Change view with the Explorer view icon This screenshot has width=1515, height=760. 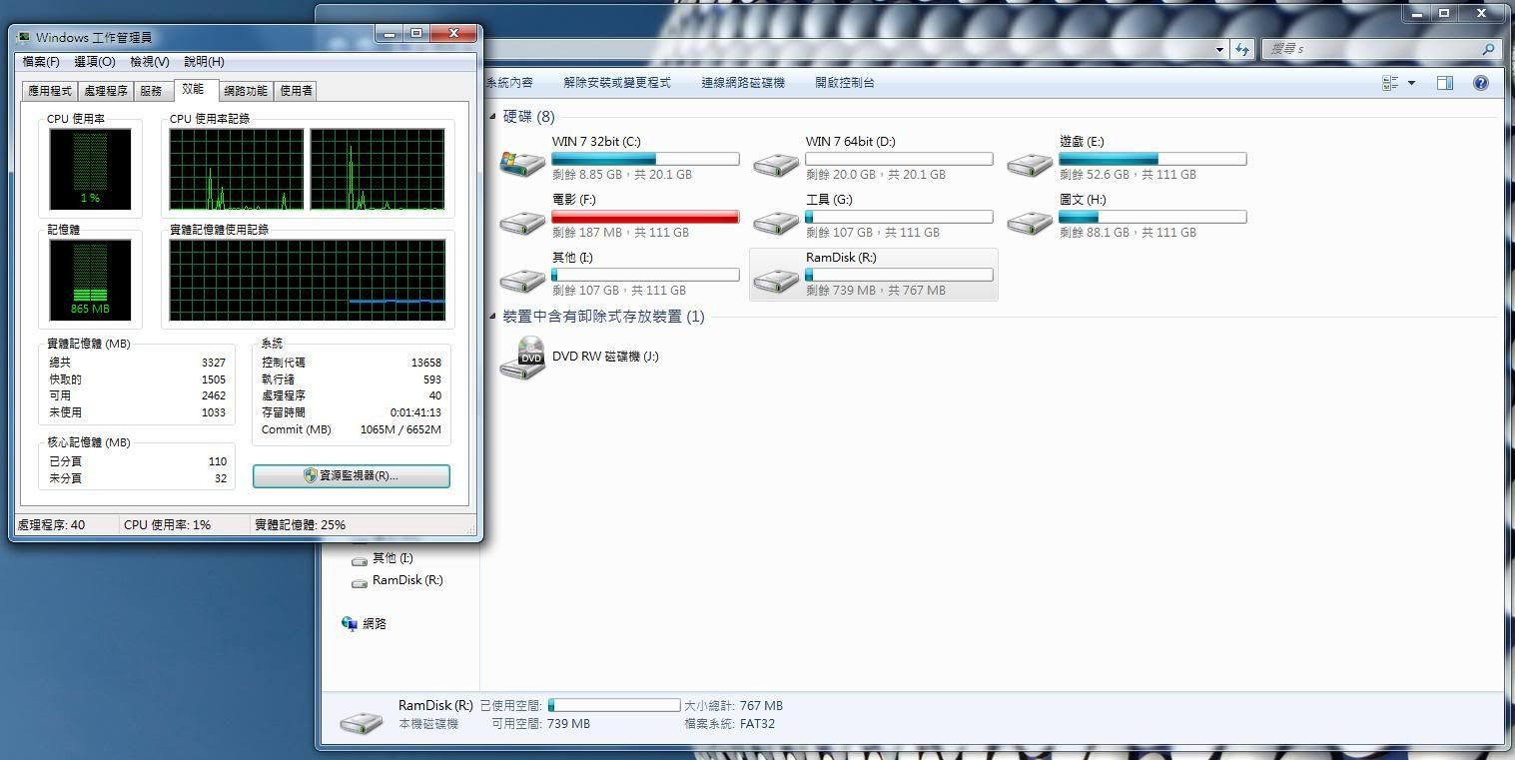click(1390, 83)
